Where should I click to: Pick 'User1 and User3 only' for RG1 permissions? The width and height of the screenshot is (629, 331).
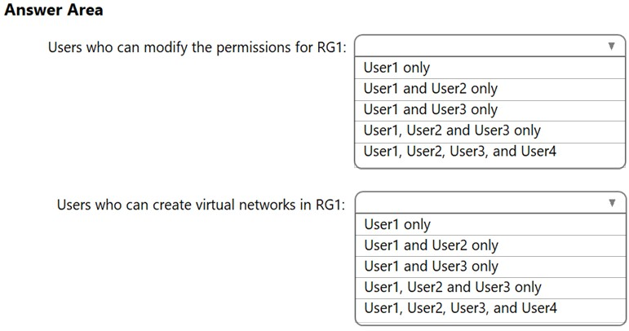(430, 110)
